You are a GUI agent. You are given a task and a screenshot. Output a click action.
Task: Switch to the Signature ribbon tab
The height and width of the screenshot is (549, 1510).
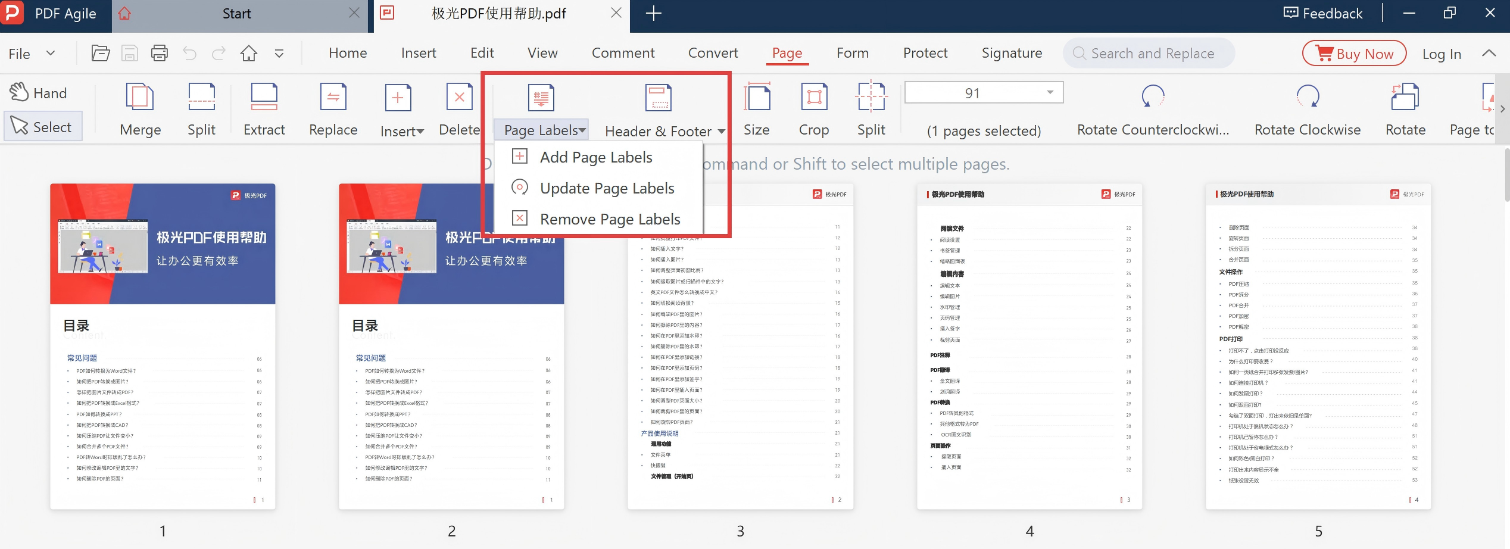(1012, 53)
